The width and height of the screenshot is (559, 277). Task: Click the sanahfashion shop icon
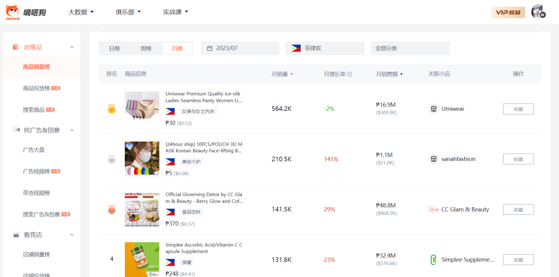434,159
